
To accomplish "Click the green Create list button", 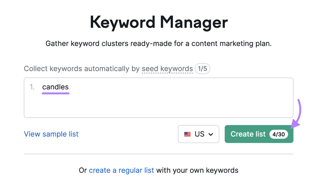I will click(259, 134).
